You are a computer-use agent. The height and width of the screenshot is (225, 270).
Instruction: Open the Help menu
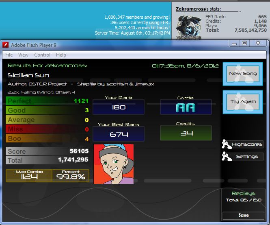[x=61, y=55]
